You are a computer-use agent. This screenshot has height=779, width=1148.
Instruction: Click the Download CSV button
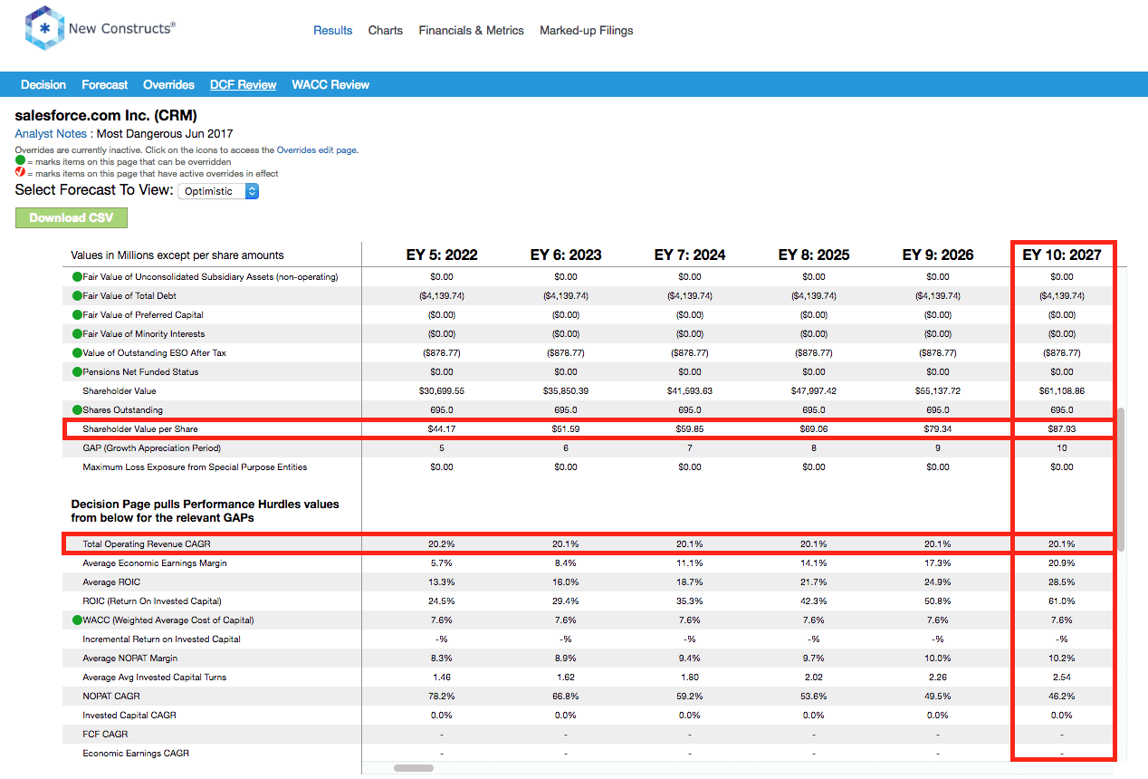point(72,217)
